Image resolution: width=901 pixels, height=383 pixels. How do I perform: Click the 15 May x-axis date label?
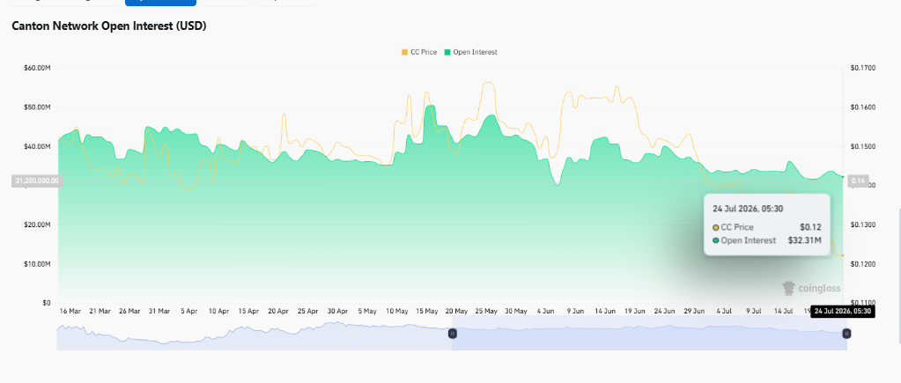point(427,311)
